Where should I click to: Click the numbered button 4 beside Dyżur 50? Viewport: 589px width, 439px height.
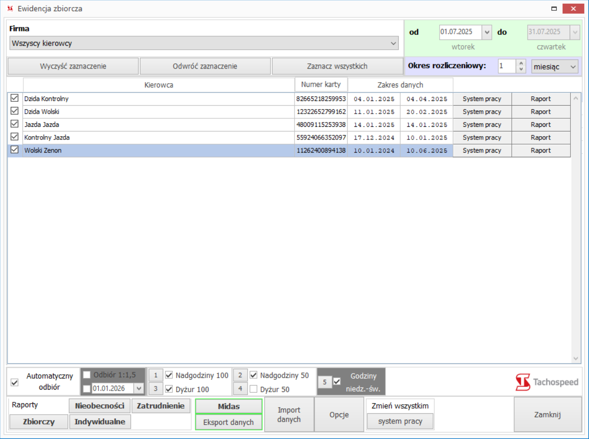pos(240,389)
